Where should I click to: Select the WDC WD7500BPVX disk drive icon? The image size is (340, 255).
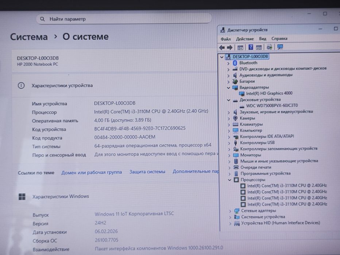242,106
